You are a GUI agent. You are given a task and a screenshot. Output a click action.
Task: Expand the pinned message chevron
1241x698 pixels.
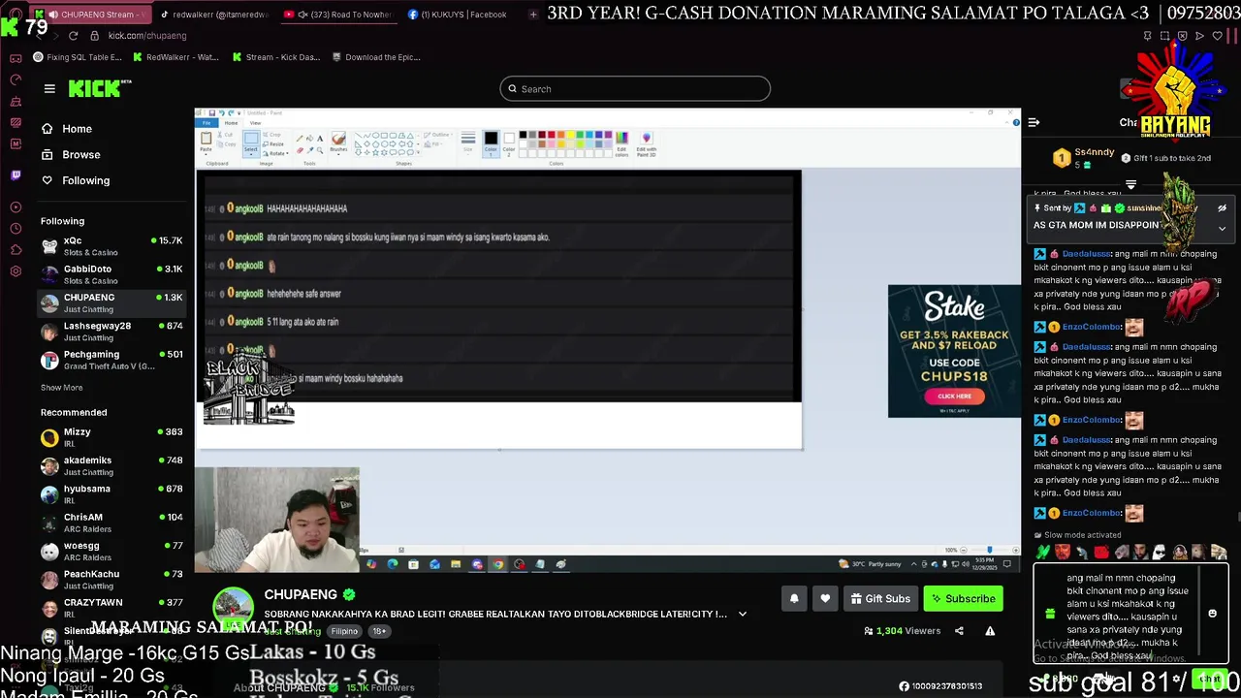[x=1222, y=229]
